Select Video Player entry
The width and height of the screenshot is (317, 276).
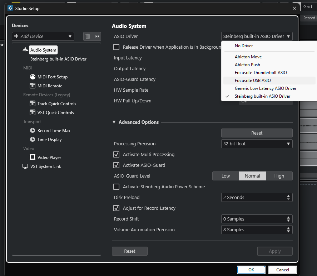49,158
